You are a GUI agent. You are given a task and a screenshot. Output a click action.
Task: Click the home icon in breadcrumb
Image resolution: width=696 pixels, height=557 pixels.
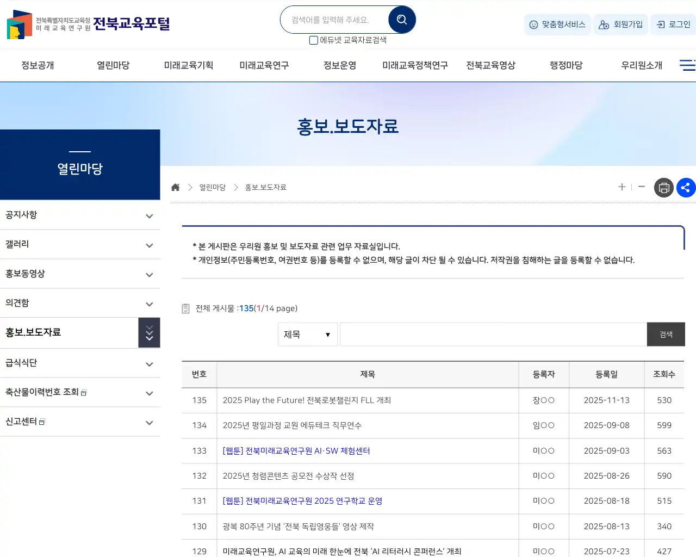[175, 187]
